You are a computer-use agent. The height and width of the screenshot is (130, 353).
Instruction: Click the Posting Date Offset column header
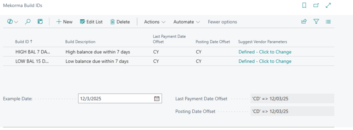[x=213, y=42]
